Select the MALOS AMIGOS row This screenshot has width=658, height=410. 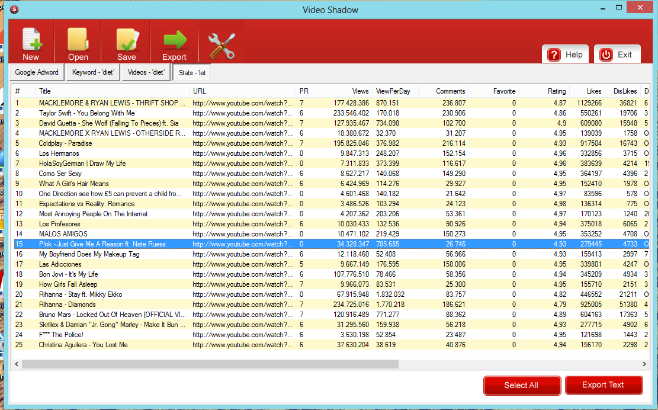[x=331, y=234]
